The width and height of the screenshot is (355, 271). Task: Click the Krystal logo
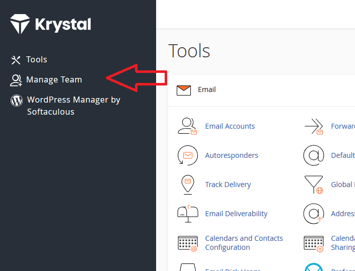pos(50,24)
